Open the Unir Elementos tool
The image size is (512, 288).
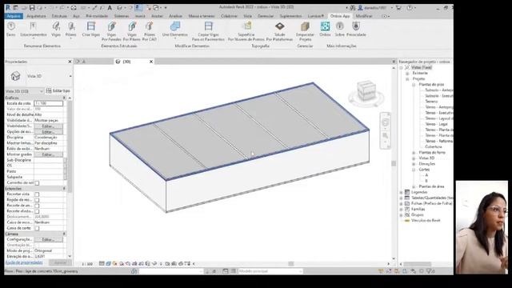pyautogui.click(x=174, y=30)
